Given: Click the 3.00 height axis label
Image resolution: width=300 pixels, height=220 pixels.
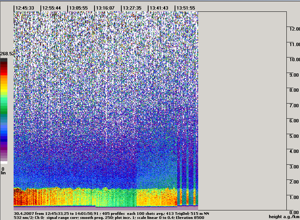Looking at the screenshot, I should 294,167.
